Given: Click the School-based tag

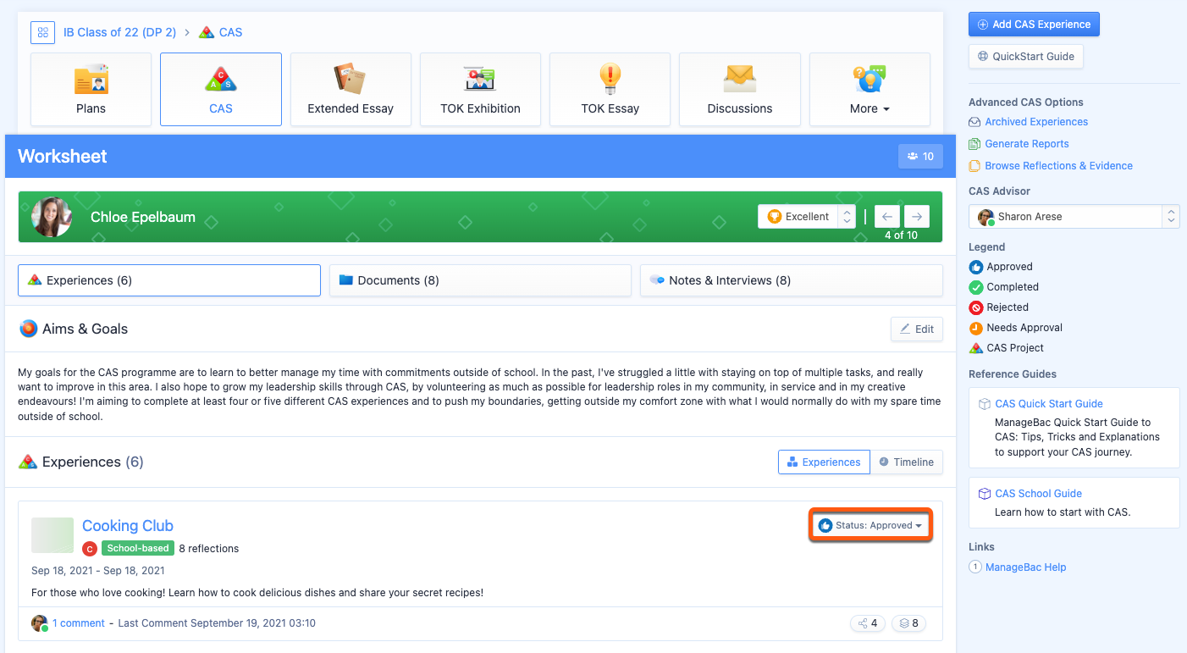Looking at the screenshot, I should point(138,548).
